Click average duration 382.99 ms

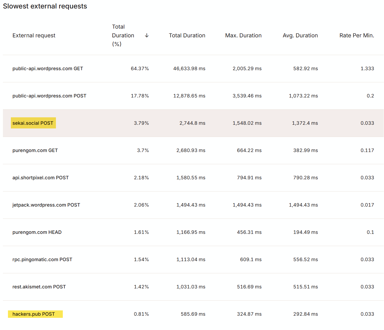coord(306,150)
